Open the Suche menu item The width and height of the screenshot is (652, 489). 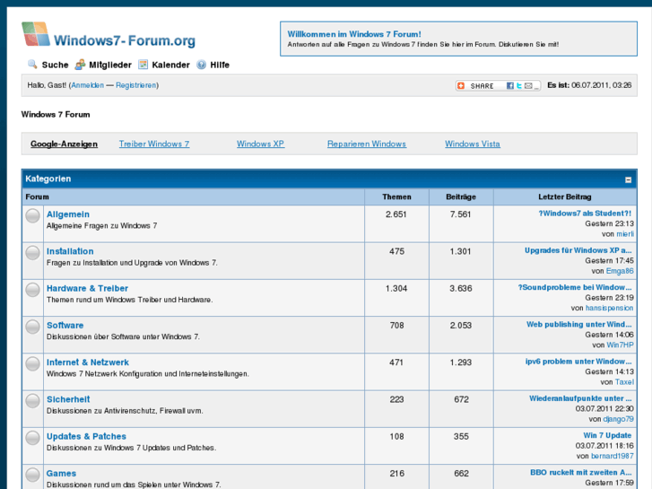pos(55,65)
